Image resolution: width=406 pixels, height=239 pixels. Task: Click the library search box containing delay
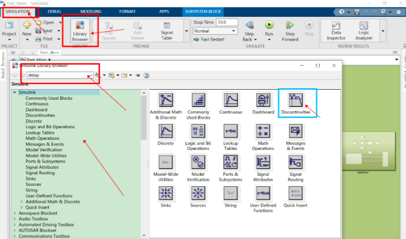(57, 75)
